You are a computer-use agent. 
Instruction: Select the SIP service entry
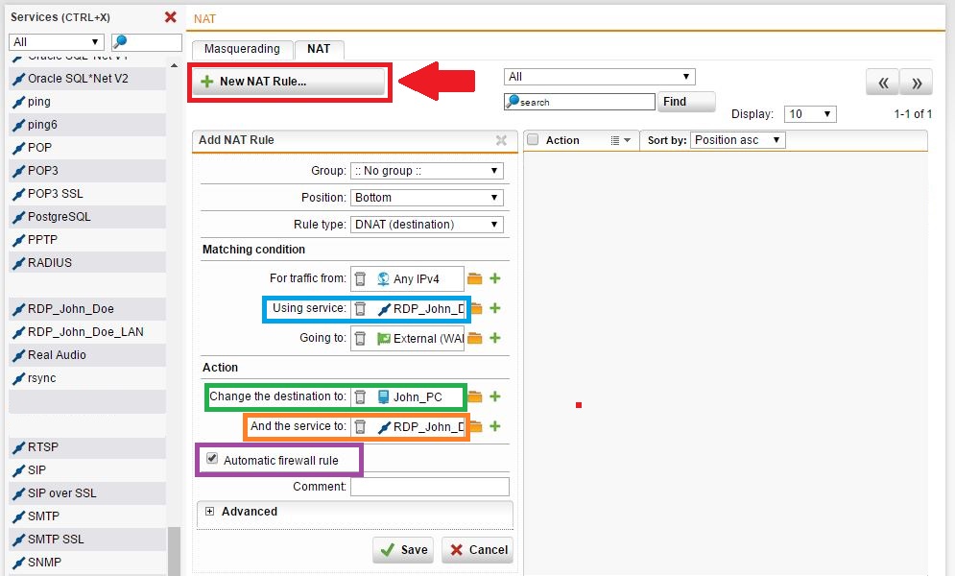coord(87,470)
